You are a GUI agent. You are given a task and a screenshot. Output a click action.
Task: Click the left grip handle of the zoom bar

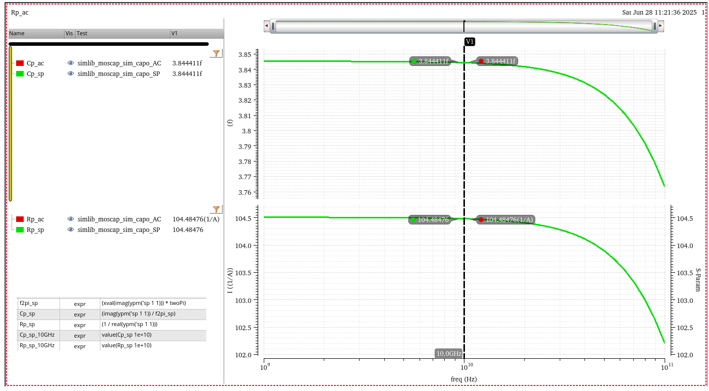pyautogui.click(x=273, y=26)
